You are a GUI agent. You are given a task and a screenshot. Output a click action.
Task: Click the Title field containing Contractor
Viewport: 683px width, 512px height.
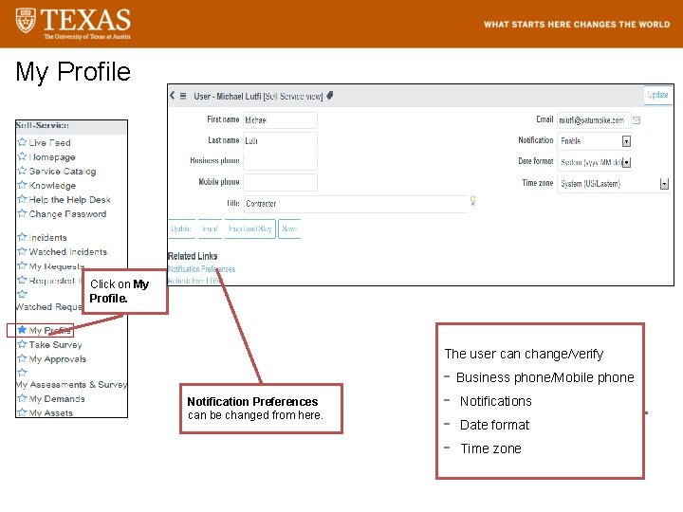pos(356,204)
